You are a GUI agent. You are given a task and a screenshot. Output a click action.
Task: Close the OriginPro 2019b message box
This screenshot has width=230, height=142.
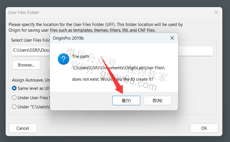tap(172, 38)
